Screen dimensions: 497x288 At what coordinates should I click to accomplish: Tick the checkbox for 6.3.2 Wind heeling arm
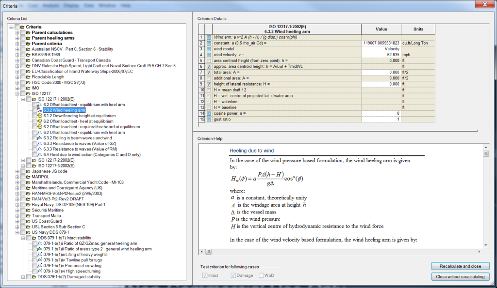[x=34, y=110]
